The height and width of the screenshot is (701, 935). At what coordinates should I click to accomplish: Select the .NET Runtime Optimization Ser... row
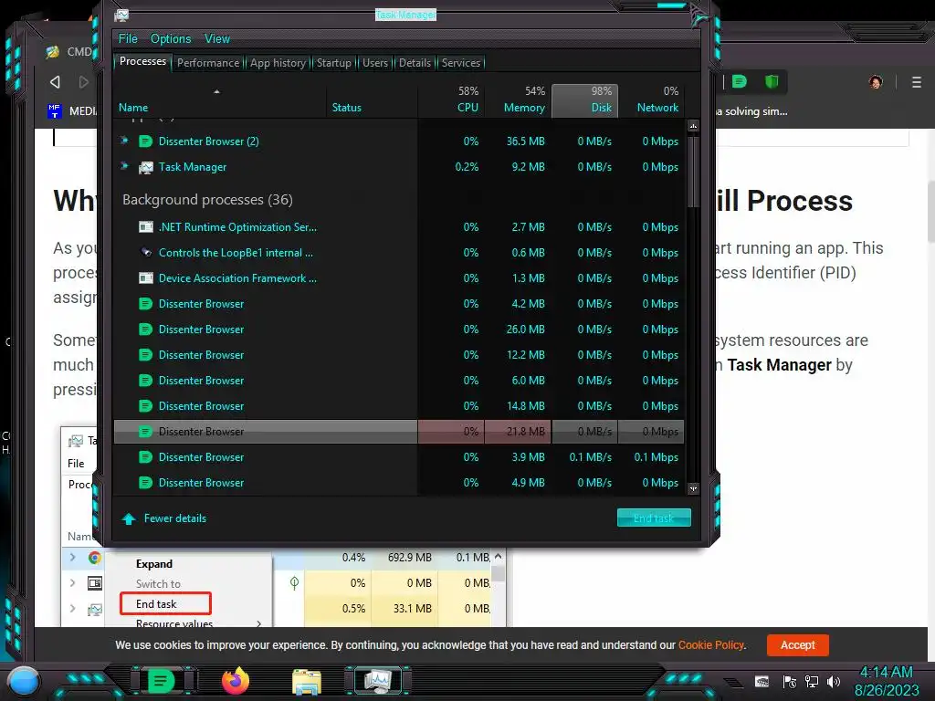click(398, 227)
